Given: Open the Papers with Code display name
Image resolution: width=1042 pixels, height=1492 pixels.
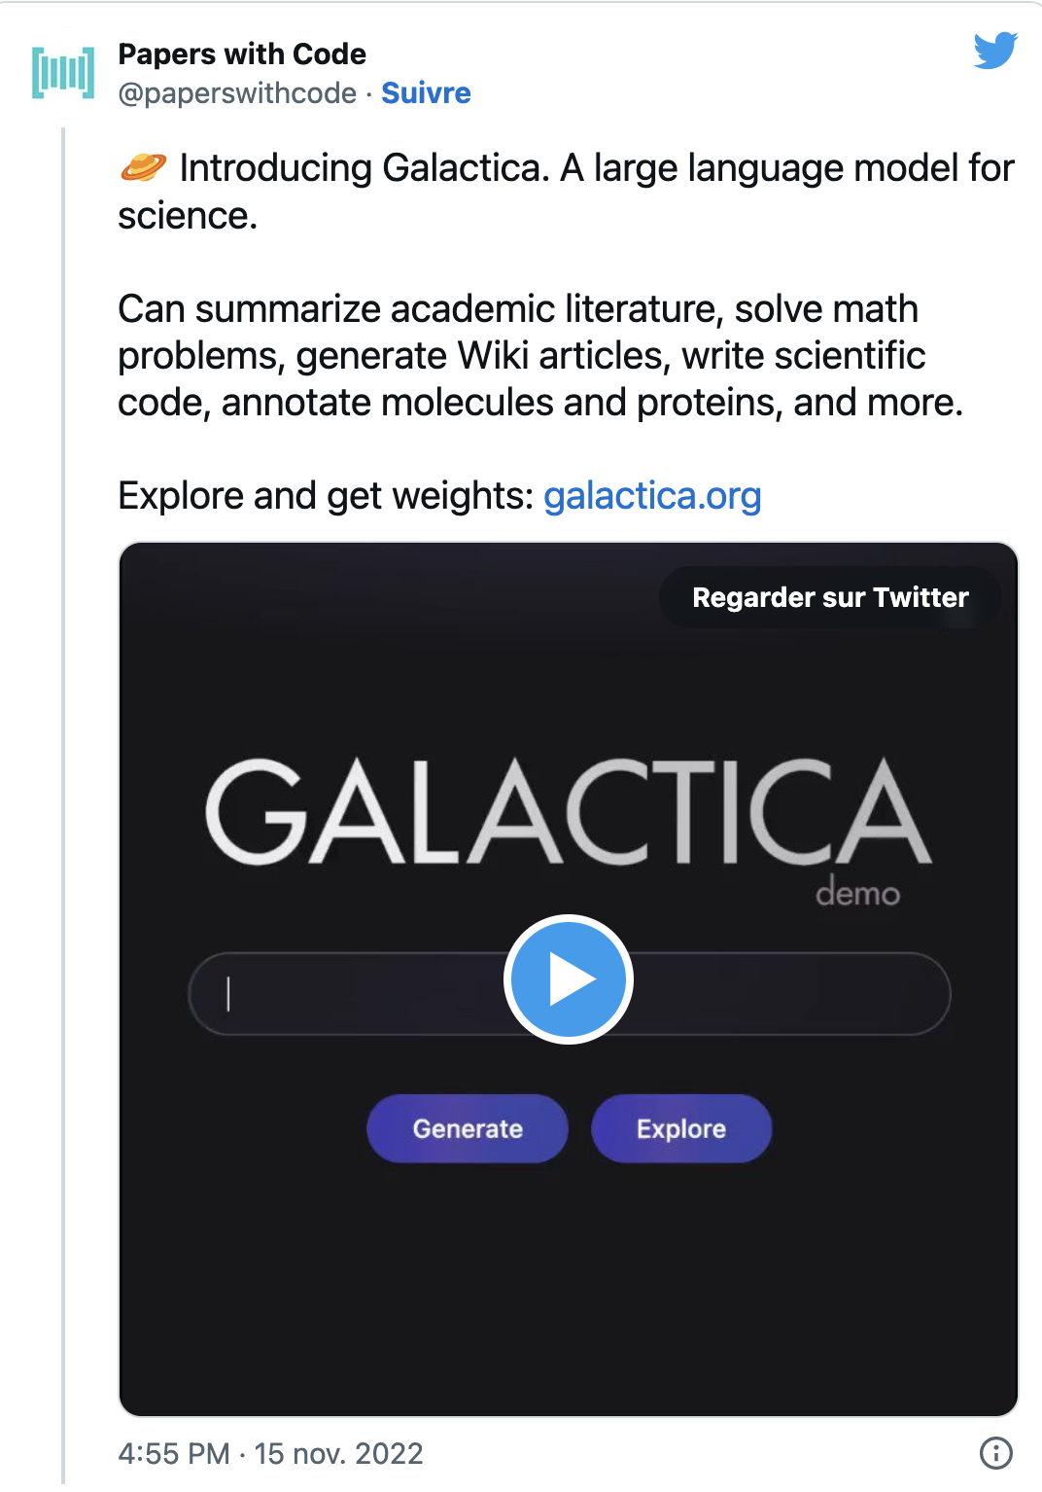Looking at the screenshot, I should pyautogui.click(x=242, y=54).
